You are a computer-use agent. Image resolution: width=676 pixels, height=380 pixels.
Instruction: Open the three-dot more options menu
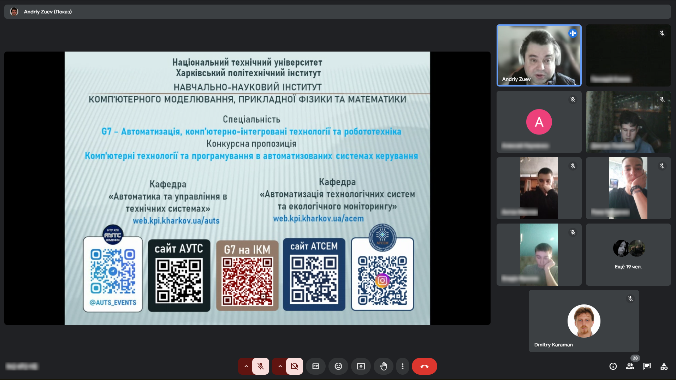click(x=403, y=366)
